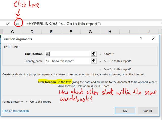Click the "Creates a shortcut or jump" description

[x=73, y=74]
